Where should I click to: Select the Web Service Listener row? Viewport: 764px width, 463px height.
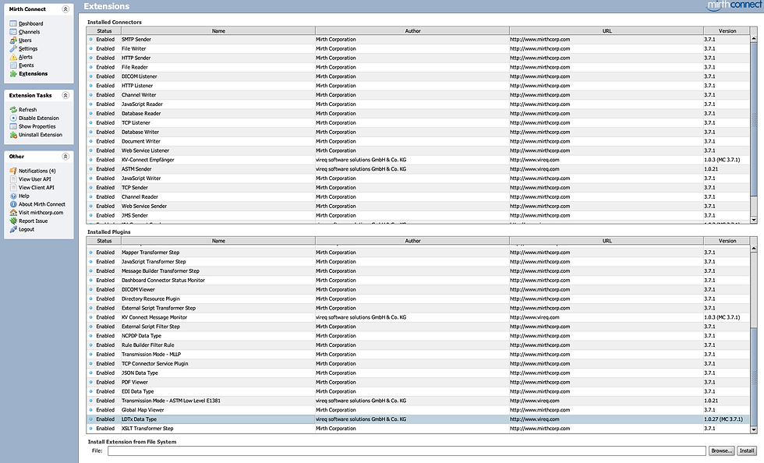pyautogui.click(x=419, y=150)
